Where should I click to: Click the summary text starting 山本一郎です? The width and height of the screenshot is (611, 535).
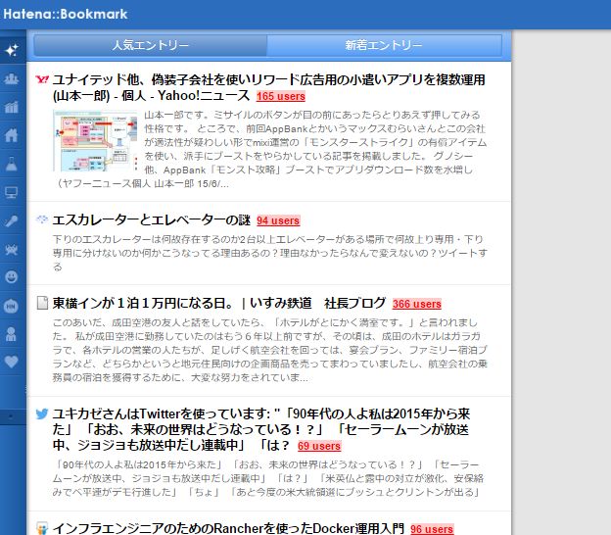click(x=269, y=149)
